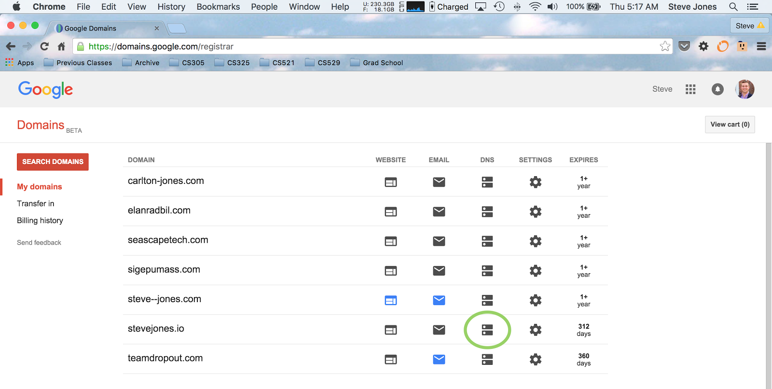
Task: Open blue email icon for teamdropout.com
Action: click(x=439, y=359)
